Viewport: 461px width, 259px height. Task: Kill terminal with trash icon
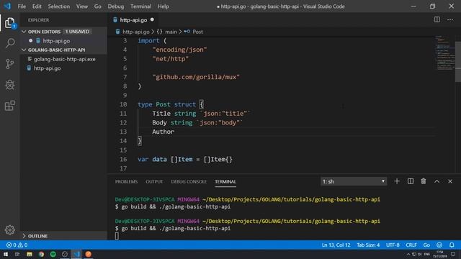tap(424, 181)
